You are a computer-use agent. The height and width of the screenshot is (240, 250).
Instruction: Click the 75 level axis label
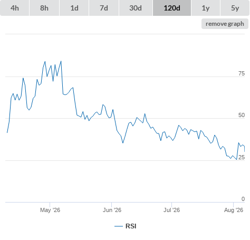click(242, 73)
